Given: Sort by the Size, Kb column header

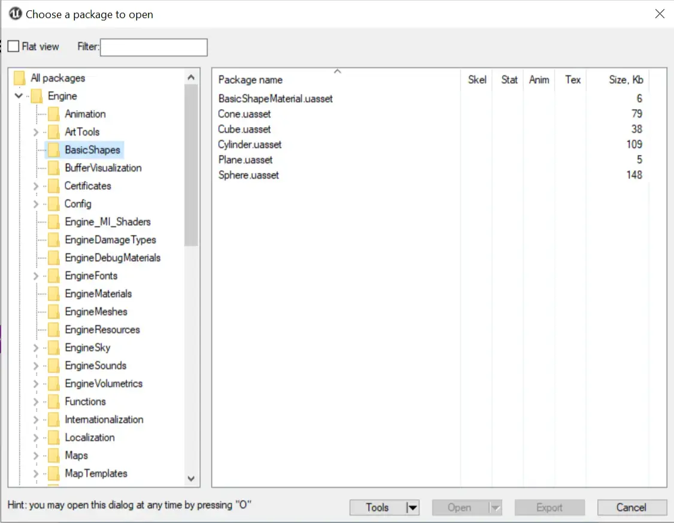Looking at the screenshot, I should (x=626, y=80).
